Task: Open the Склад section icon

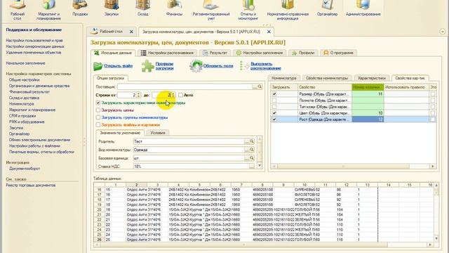Action: click(142, 5)
